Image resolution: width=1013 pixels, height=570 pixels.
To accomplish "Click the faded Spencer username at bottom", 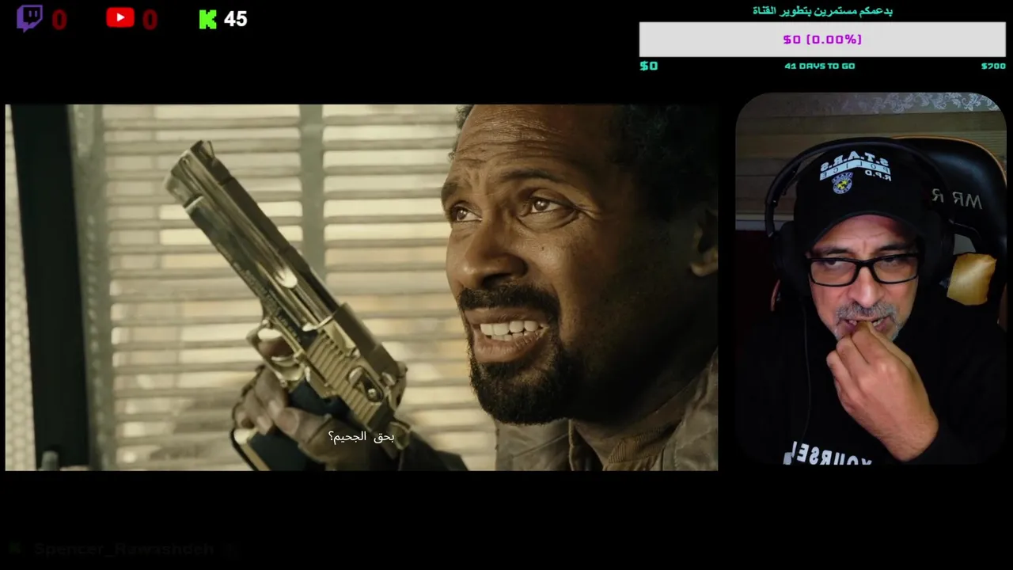I will tap(124, 549).
